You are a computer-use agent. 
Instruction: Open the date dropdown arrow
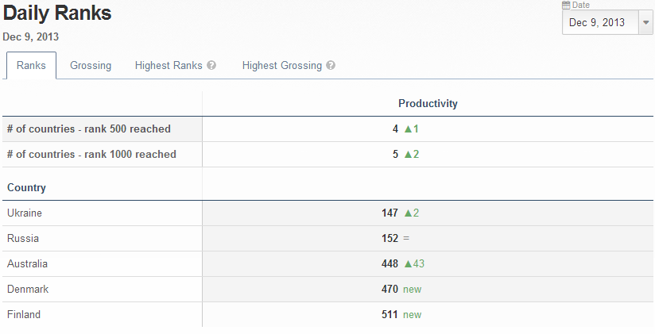645,22
